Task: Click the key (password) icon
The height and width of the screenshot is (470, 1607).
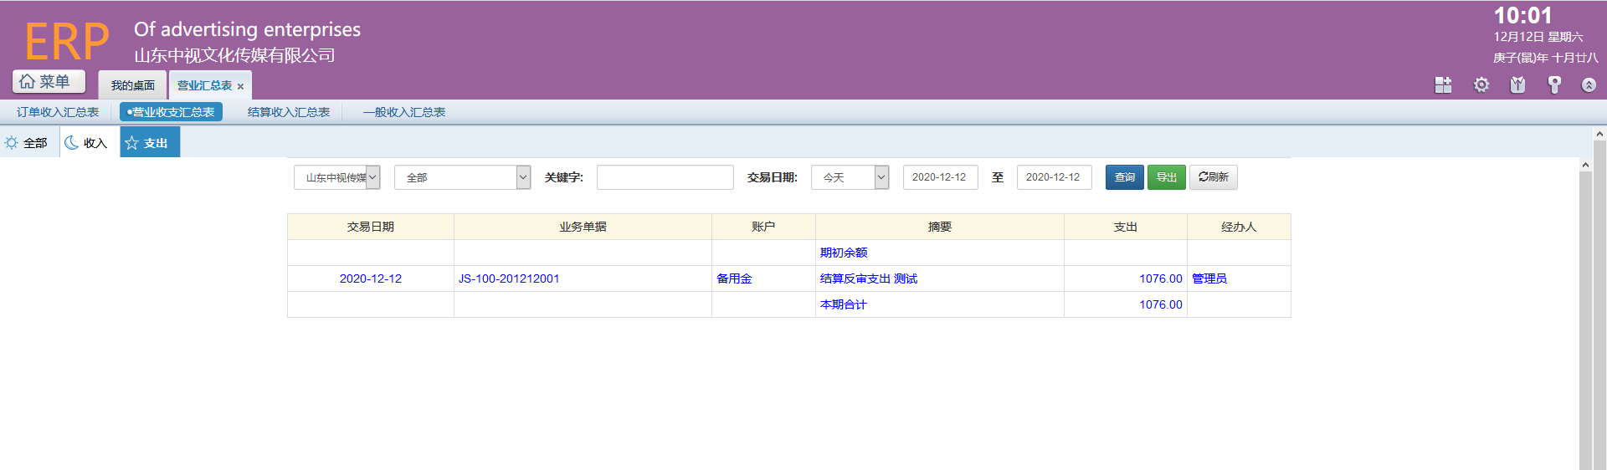Action: tap(1554, 85)
